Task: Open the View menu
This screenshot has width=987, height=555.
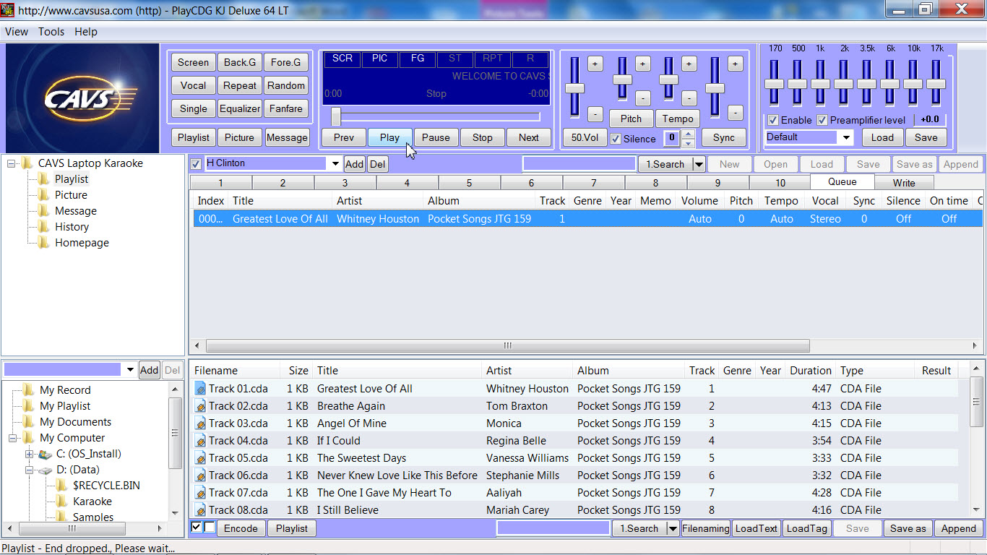Action: coord(17,32)
